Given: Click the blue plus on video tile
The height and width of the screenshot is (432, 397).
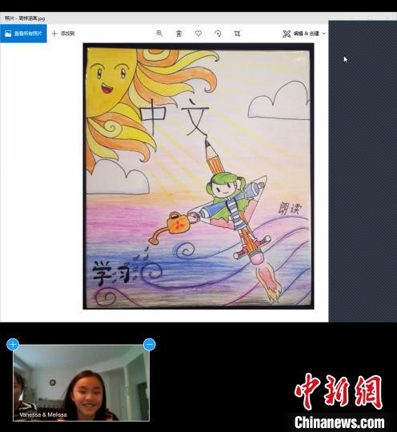Looking at the screenshot, I should click(x=13, y=344).
